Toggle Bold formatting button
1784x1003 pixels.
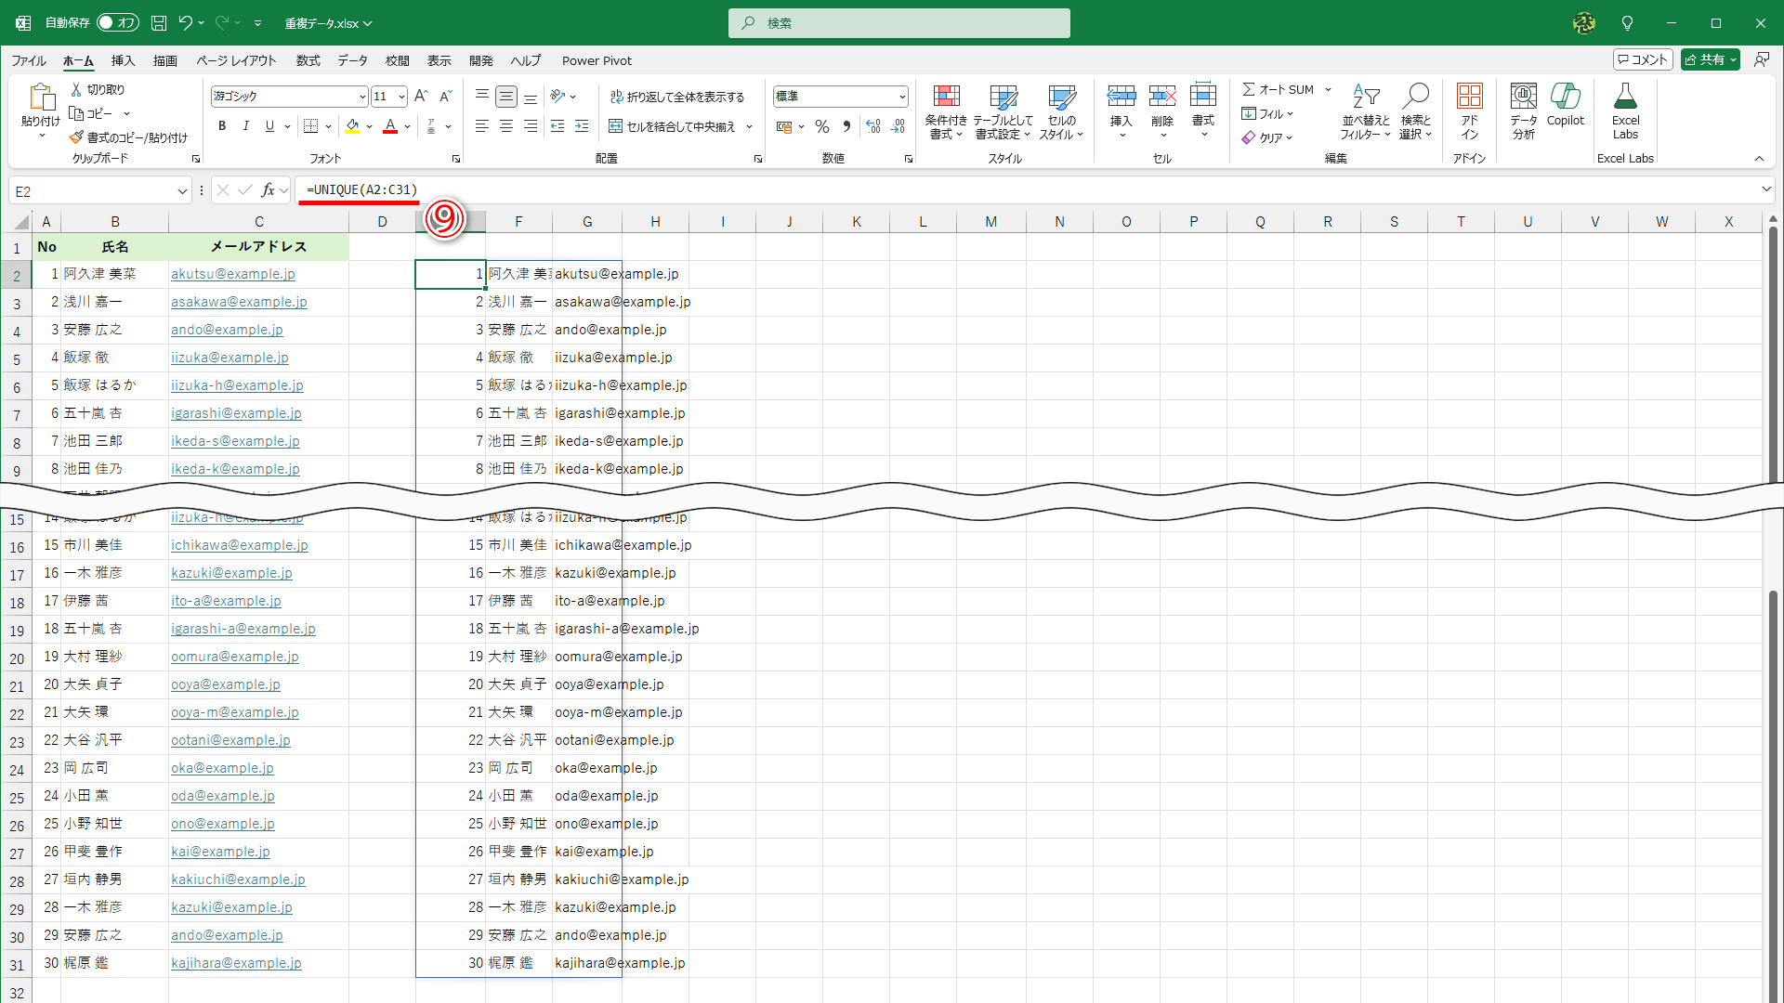click(x=222, y=126)
